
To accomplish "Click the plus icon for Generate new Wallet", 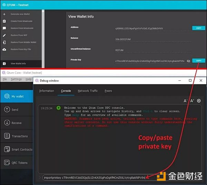I will coord(4,14).
